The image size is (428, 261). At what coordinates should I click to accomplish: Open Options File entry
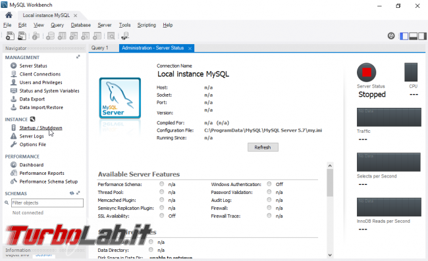coord(32,145)
